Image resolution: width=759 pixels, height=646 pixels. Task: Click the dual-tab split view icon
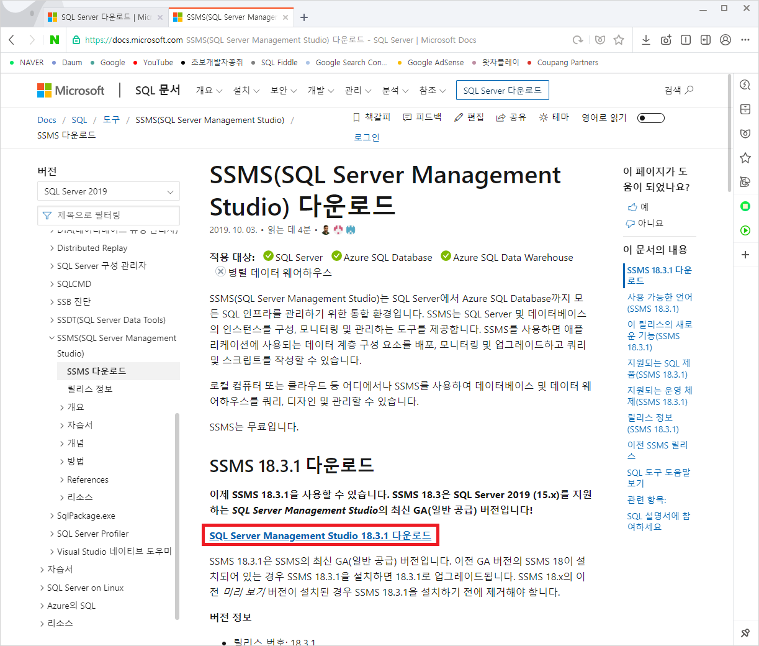click(686, 40)
